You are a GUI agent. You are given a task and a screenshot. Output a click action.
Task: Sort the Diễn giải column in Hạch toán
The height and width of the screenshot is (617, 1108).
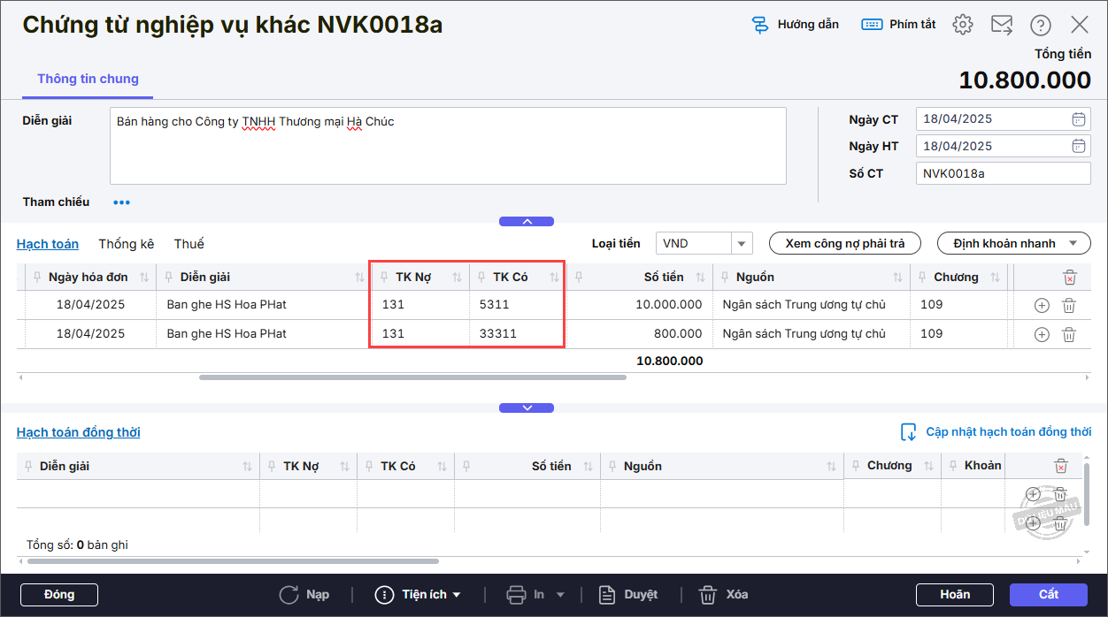(358, 278)
